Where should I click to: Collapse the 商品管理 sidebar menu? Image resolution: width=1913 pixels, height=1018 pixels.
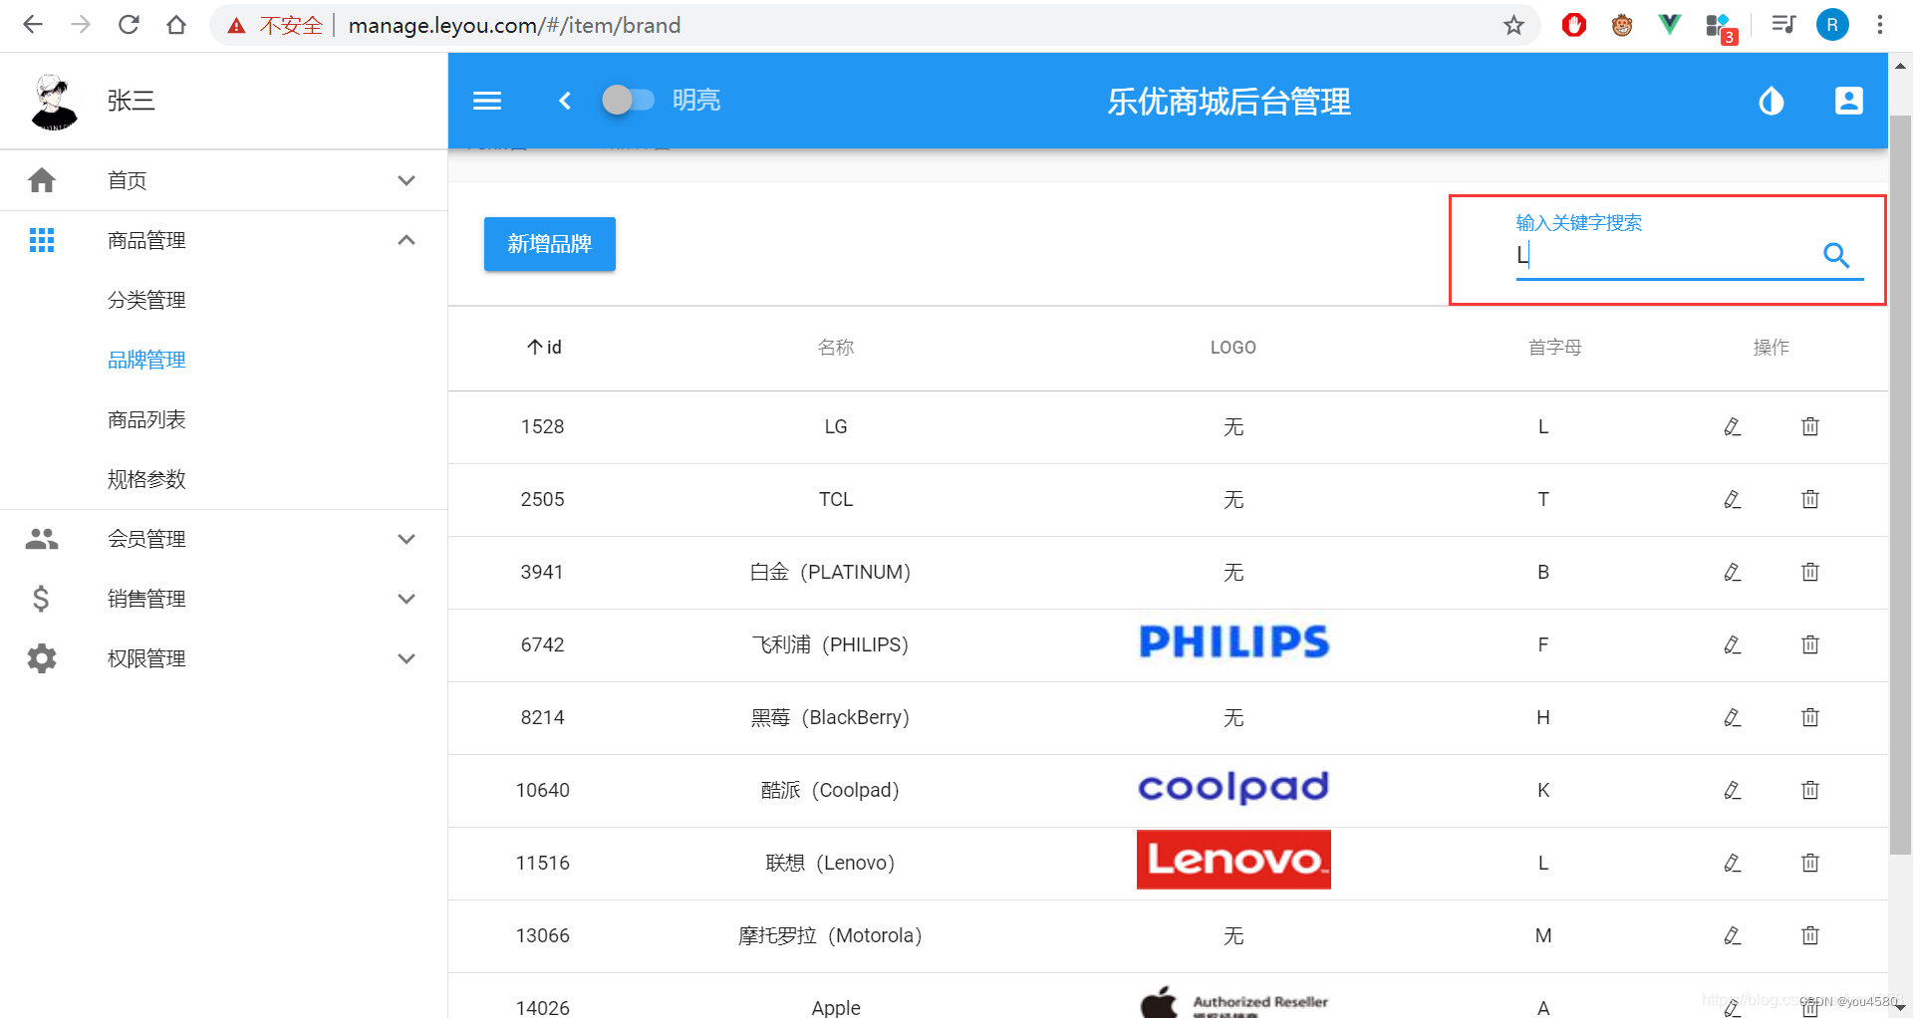pyautogui.click(x=223, y=240)
